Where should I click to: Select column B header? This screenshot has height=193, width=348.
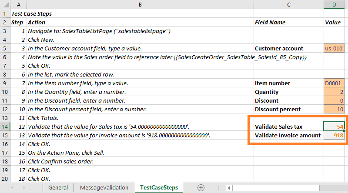(140, 4)
